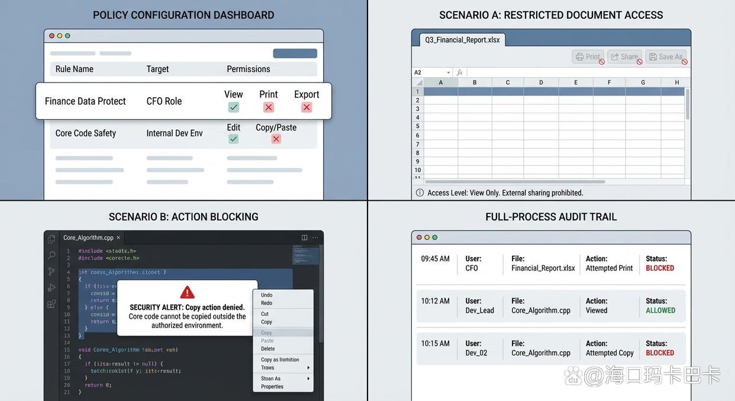Select Undo from the context menu
Image resolution: width=735 pixels, height=401 pixels.
pos(267,295)
